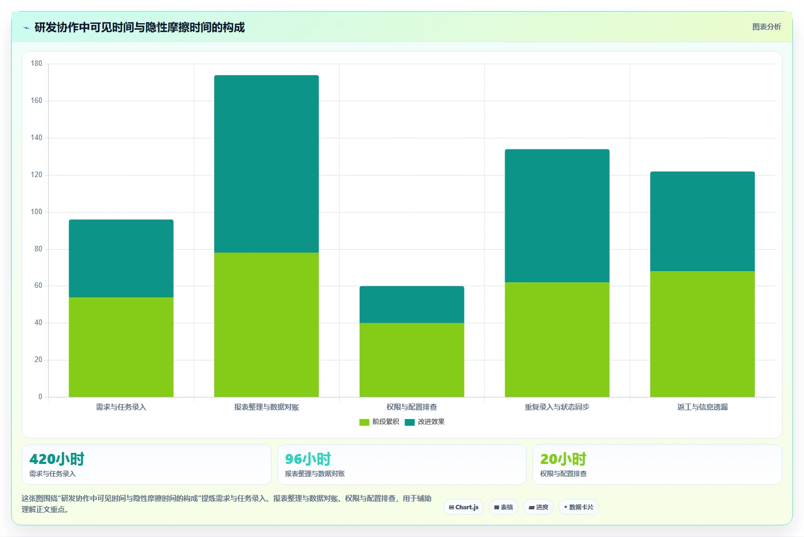Click the green 阶段累积 bar for 返工与信息遗漏
Screen dimensions: 804x537
[702, 334]
